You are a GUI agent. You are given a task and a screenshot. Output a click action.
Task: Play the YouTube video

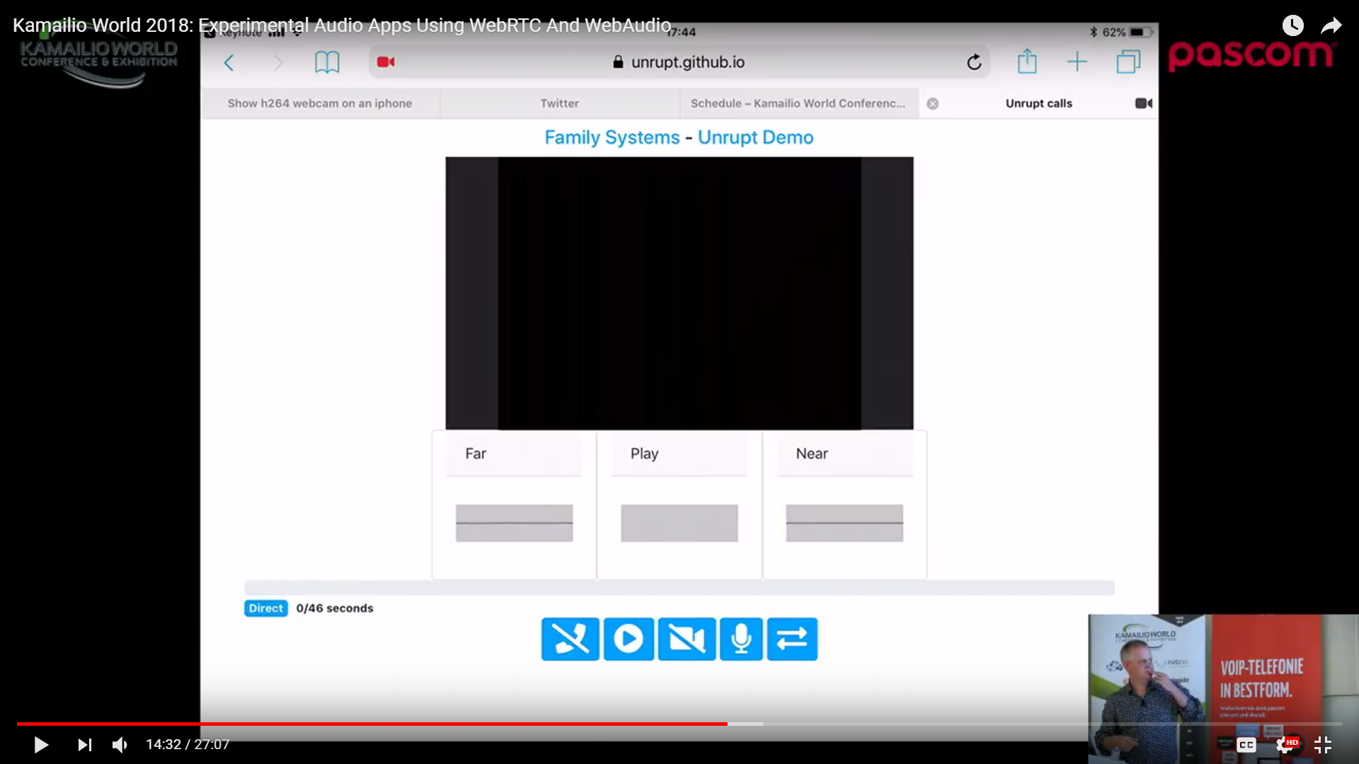click(x=41, y=745)
